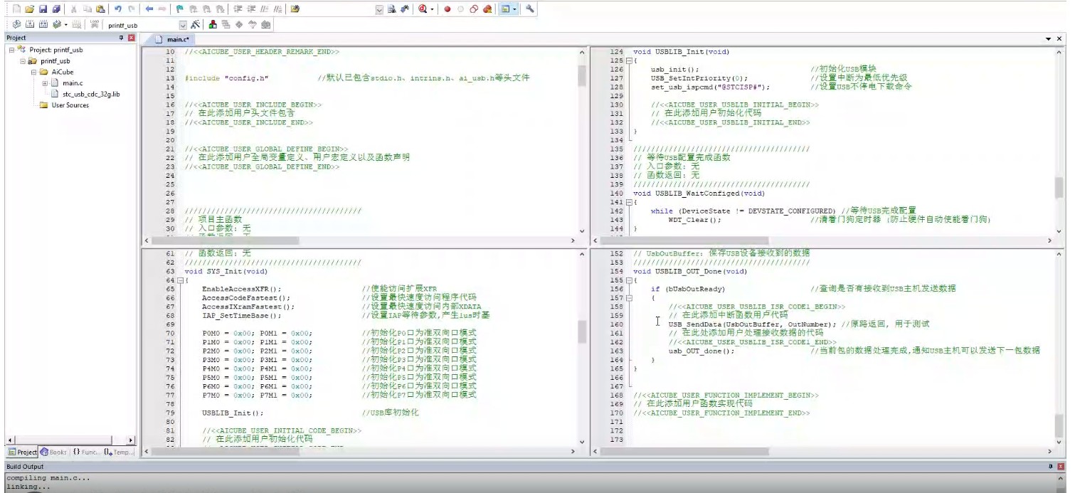
Task: Insert a breakpoint with the red circle icon
Action: tap(447, 9)
